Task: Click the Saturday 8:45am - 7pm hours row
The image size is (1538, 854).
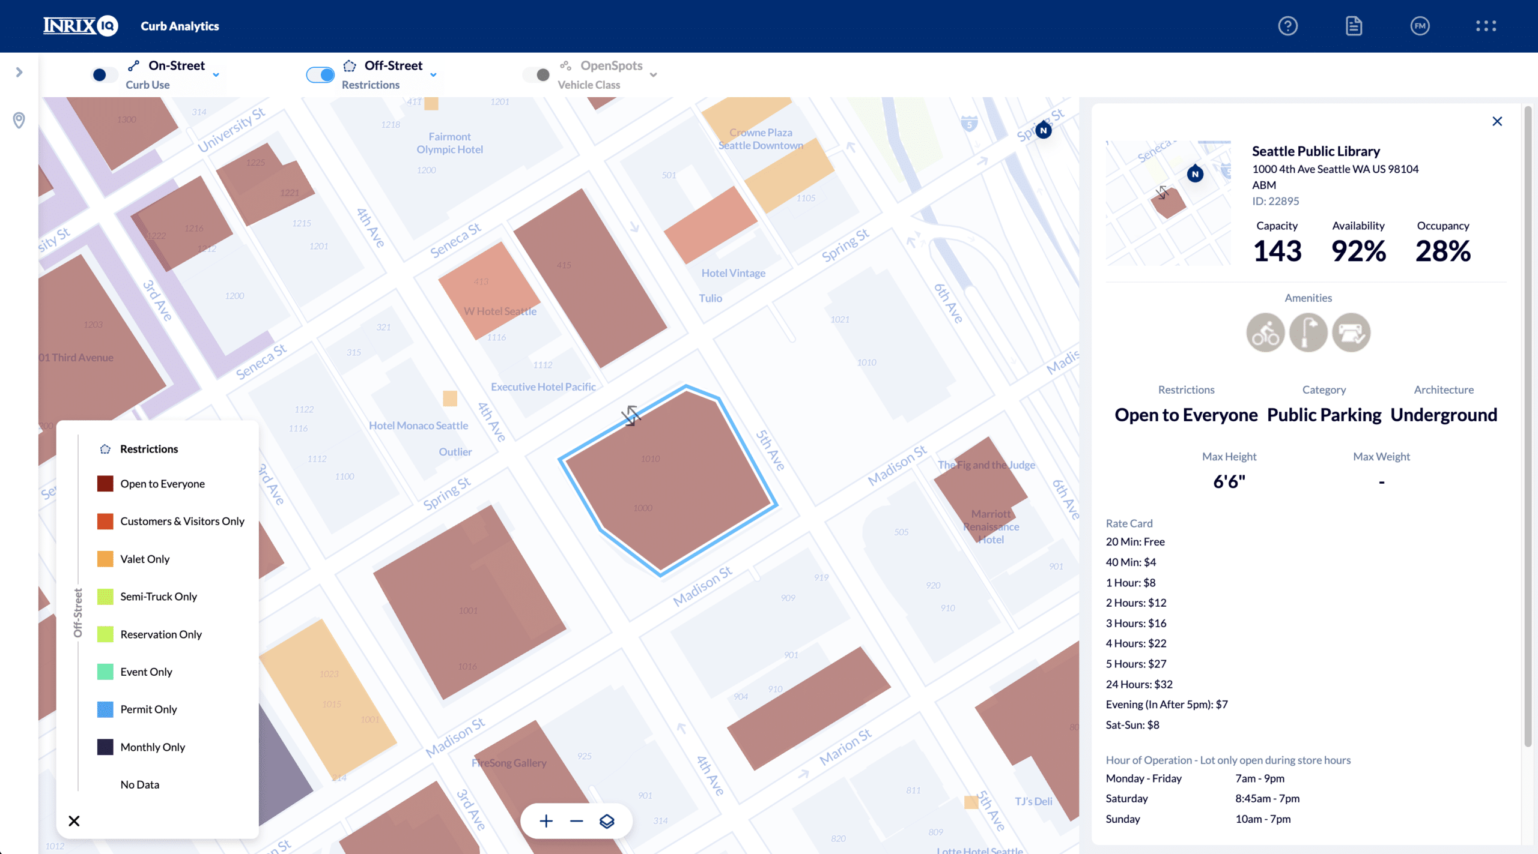Action: (1203, 799)
